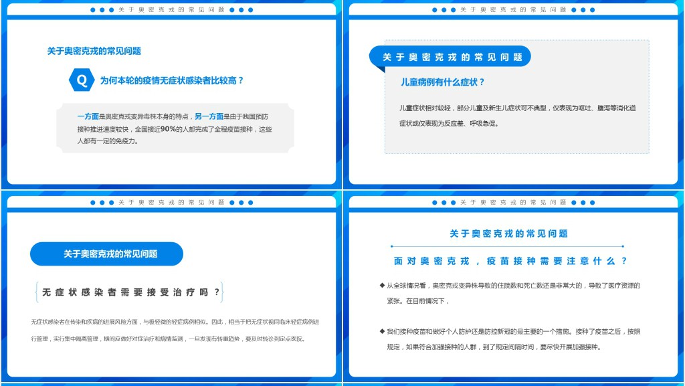The width and height of the screenshot is (685, 386).
Task: Click the right curly brace after 治疗吗？
Action: 221,292
